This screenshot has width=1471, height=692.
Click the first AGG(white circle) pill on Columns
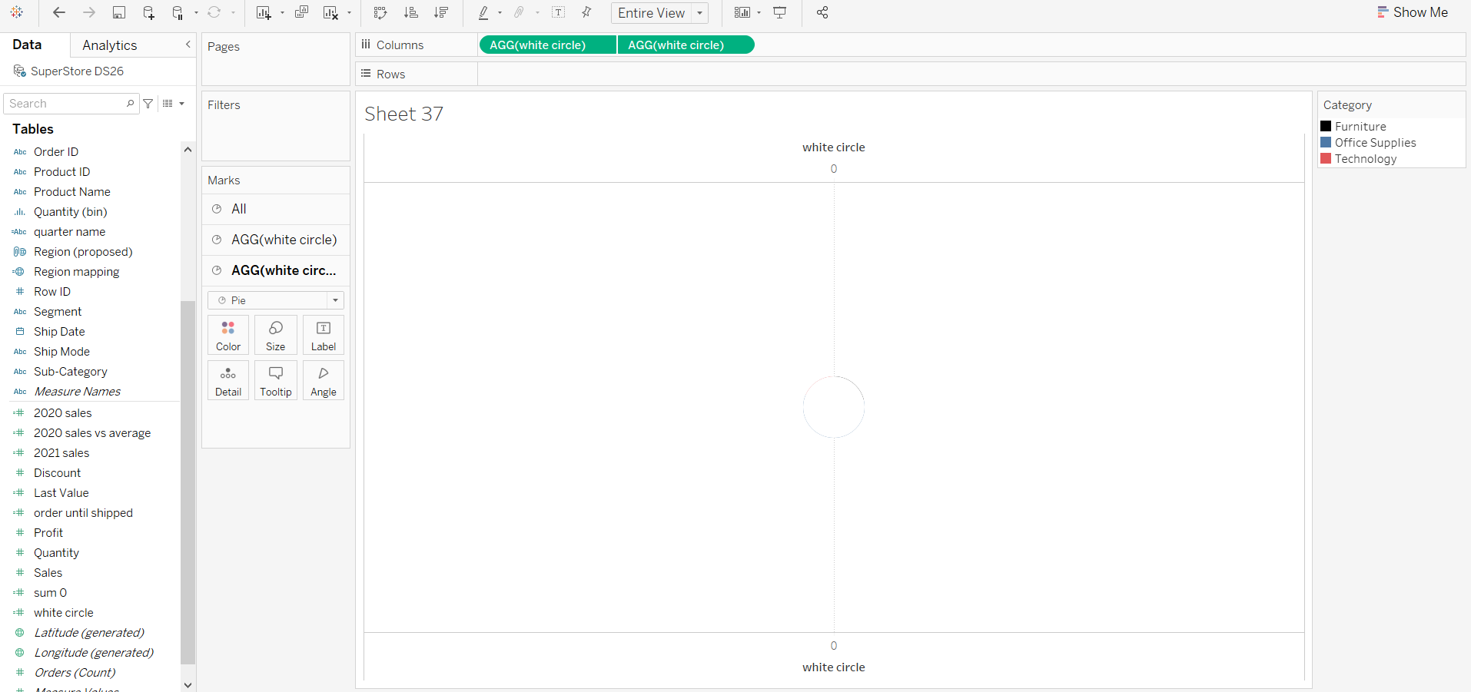tap(547, 45)
